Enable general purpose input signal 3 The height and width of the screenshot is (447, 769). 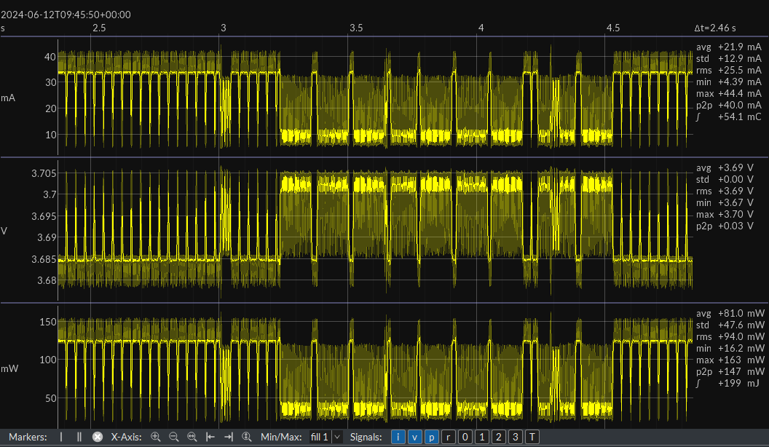(x=515, y=437)
